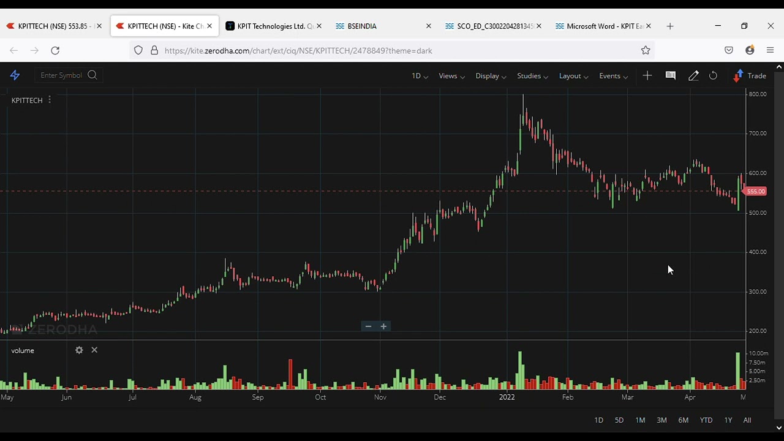Open the Display dropdown menu
Image resolution: width=784 pixels, height=441 pixels.
tap(491, 76)
